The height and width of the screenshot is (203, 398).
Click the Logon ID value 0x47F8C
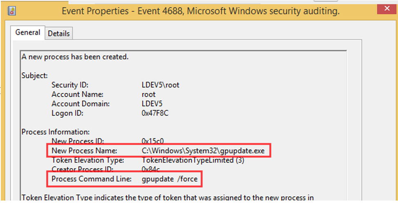point(155,113)
